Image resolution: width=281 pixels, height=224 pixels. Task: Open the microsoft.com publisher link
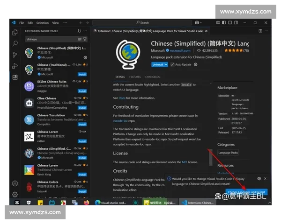[x=180, y=50]
